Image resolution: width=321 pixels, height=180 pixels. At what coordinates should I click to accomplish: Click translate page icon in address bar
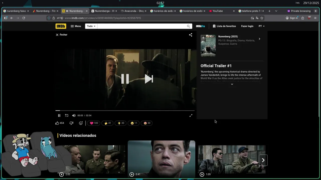[257, 18]
